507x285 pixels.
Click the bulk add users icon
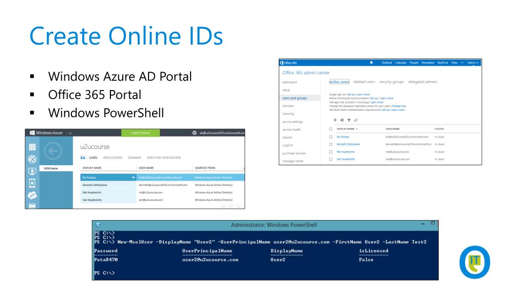coord(342,120)
